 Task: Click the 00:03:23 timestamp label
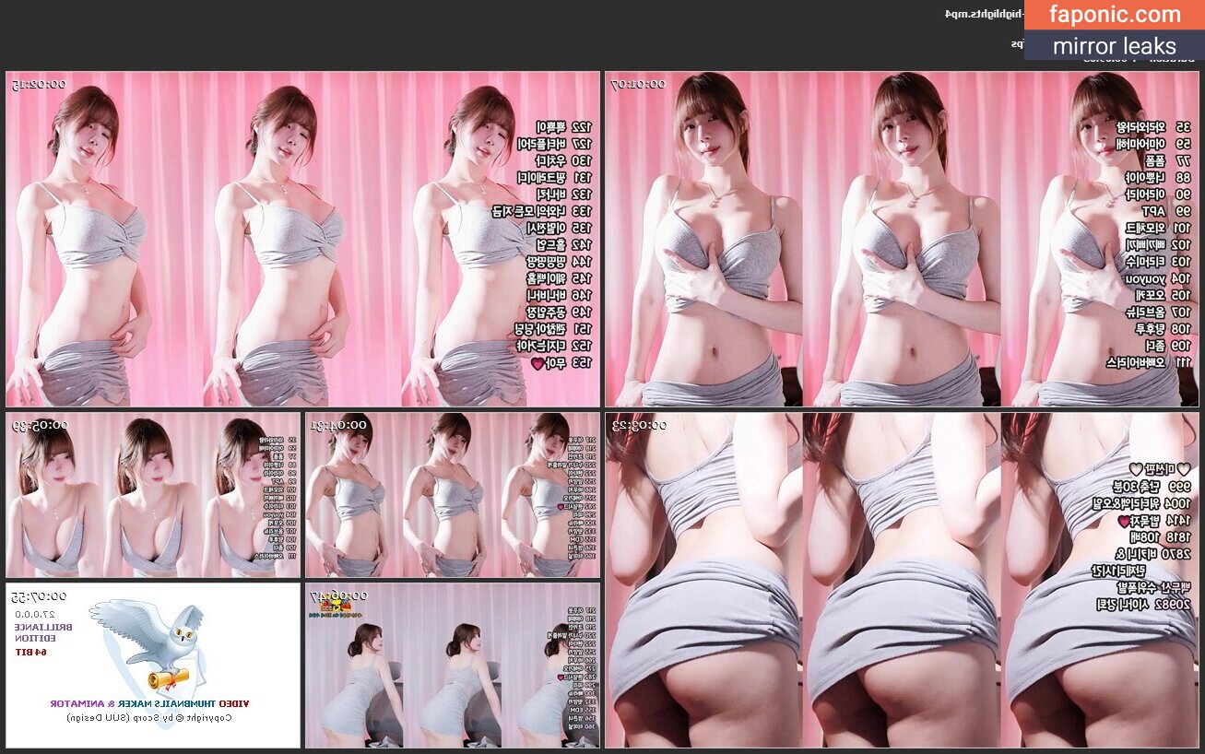[638, 425]
